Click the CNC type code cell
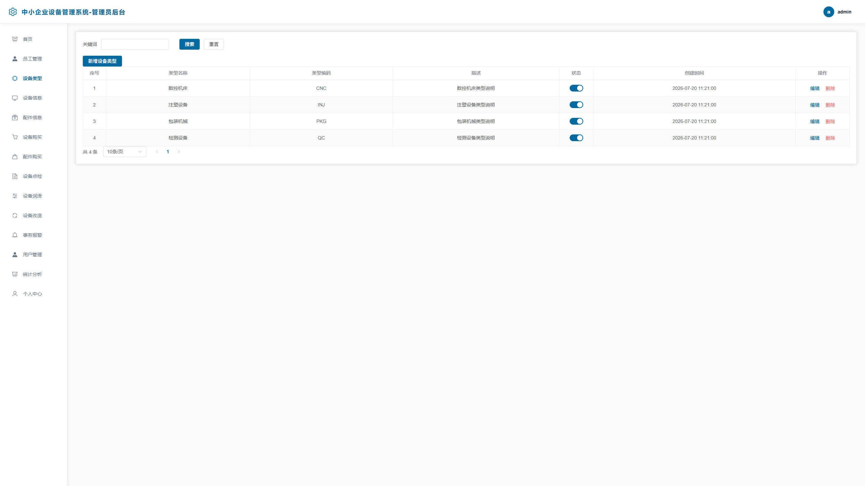 click(x=321, y=88)
